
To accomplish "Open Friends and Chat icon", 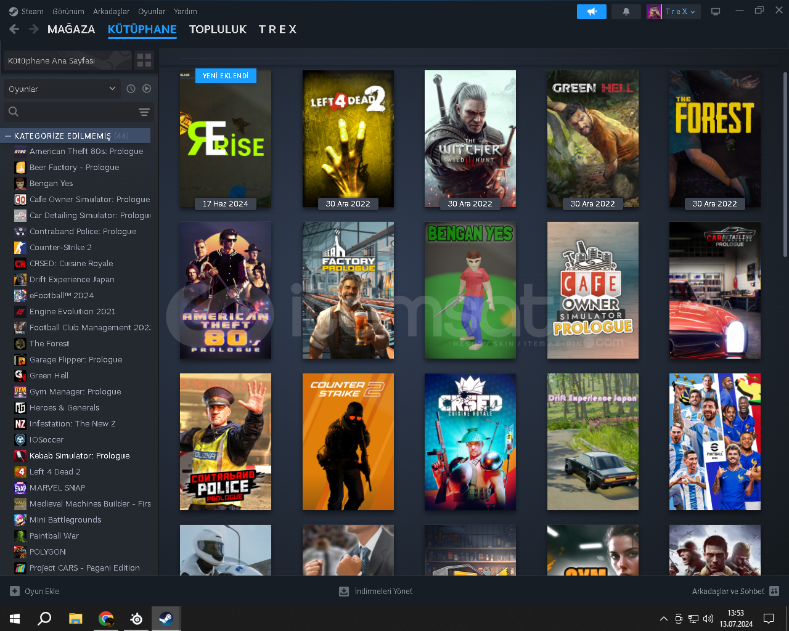I will point(775,591).
